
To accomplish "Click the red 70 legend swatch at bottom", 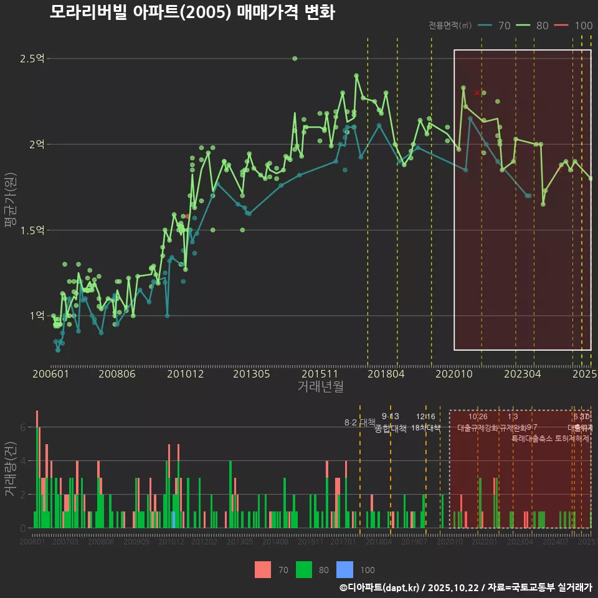I will 263,569.
